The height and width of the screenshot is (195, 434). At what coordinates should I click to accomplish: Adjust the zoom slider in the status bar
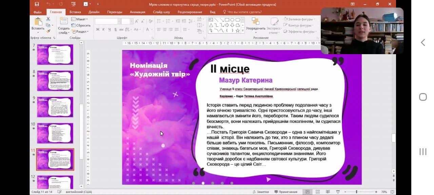(357, 192)
